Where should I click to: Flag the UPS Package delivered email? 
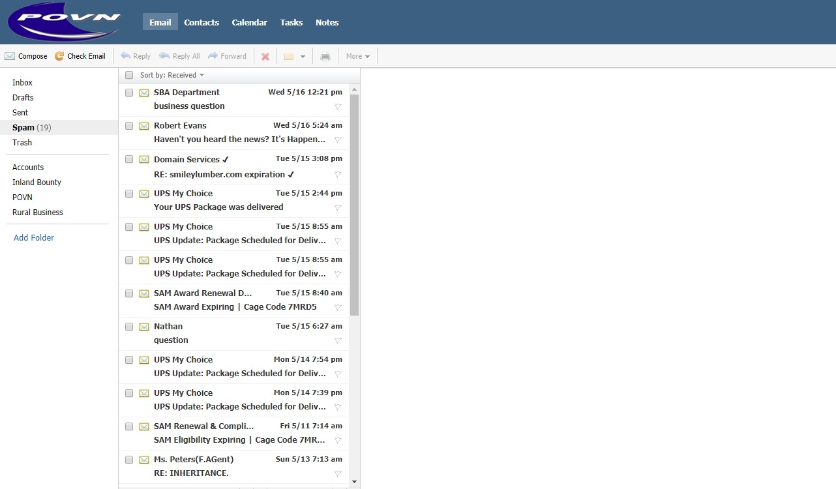[x=338, y=207]
